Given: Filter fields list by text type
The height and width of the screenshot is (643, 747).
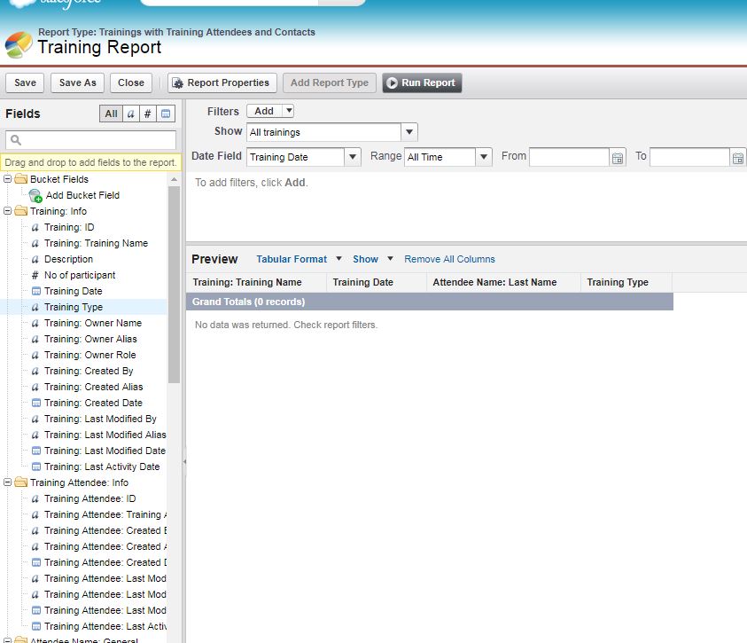Looking at the screenshot, I should click(130, 114).
